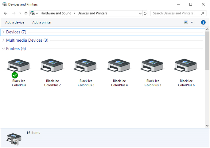Select the Black Ice ColorPlus default printer icon
Screen dimensions: 210x148
point(18,65)
